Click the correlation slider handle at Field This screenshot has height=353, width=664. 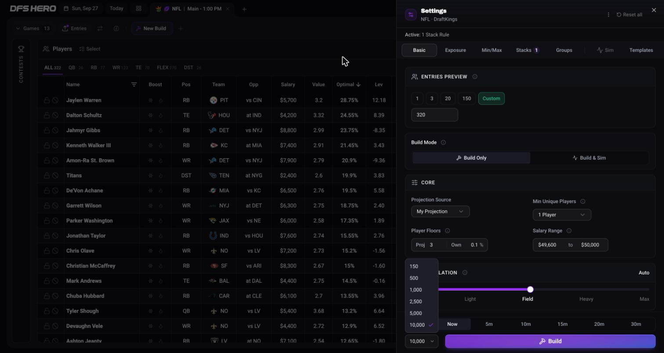point(530,289)
